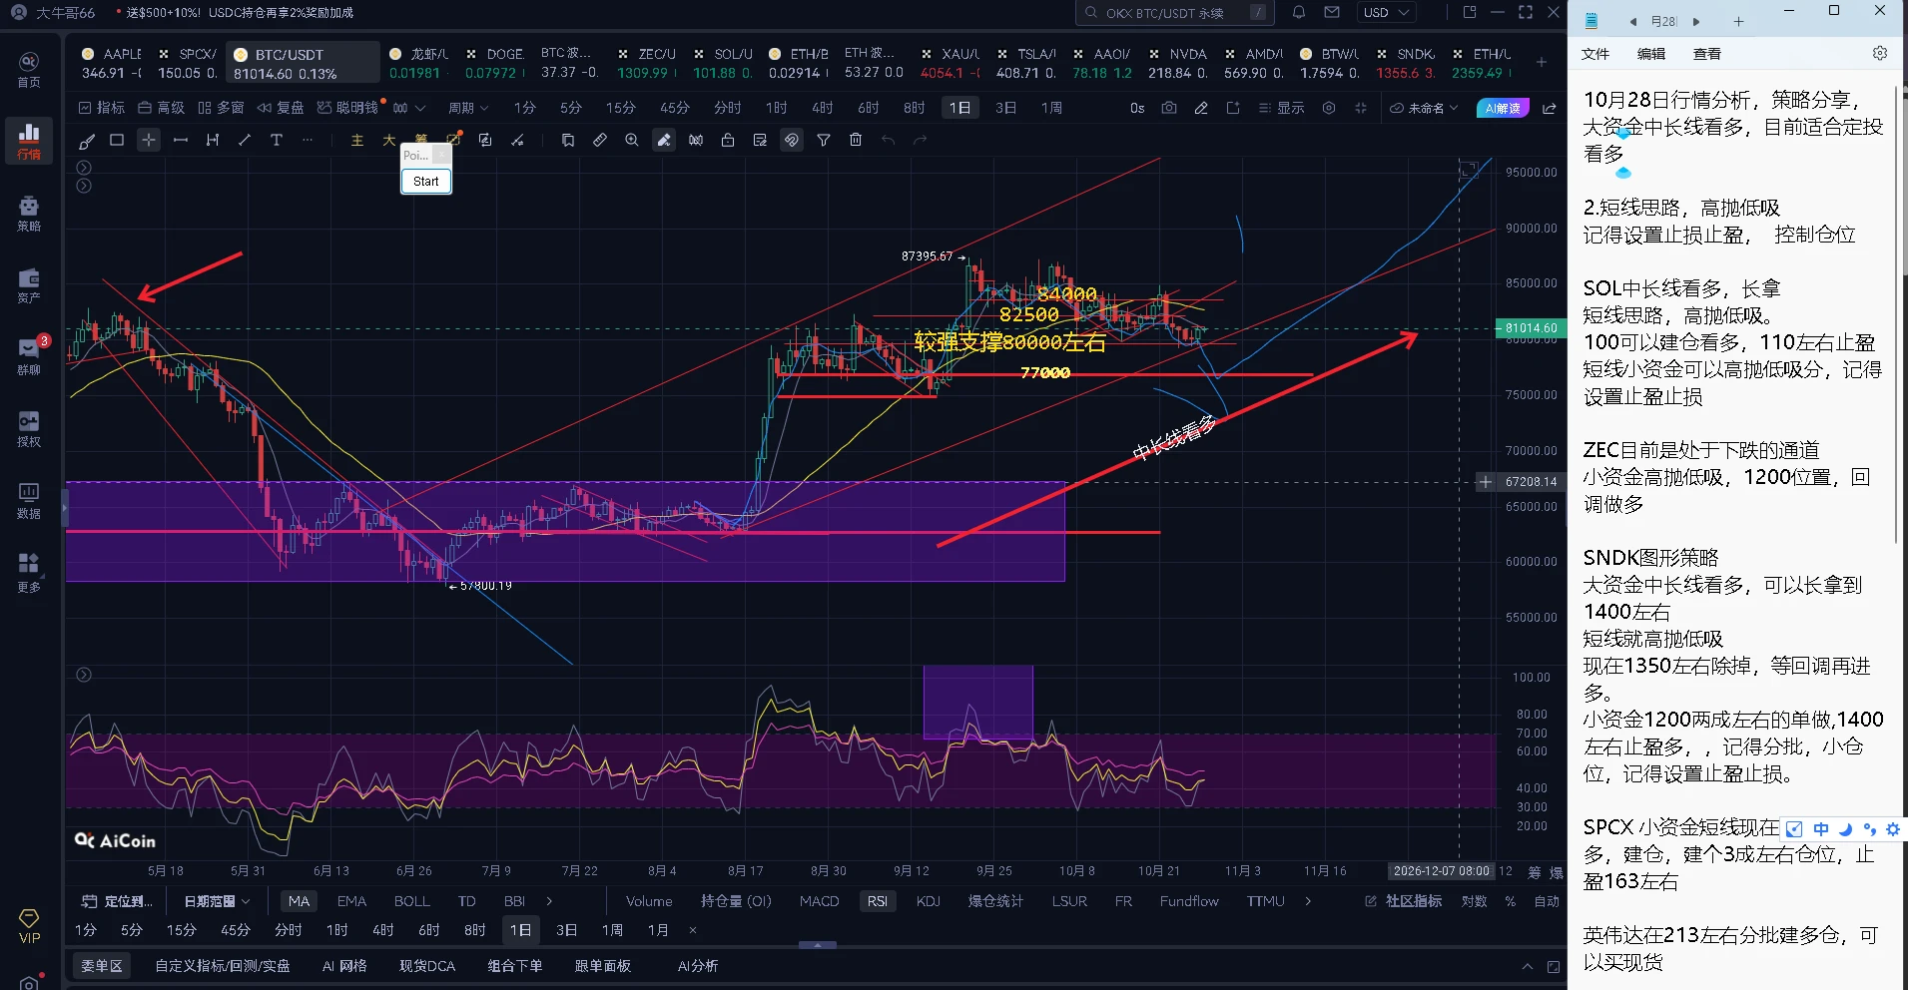1908x990 pixels.
Task: Open the 群聊 group chat sidebar item
Action: pos(29,356)
